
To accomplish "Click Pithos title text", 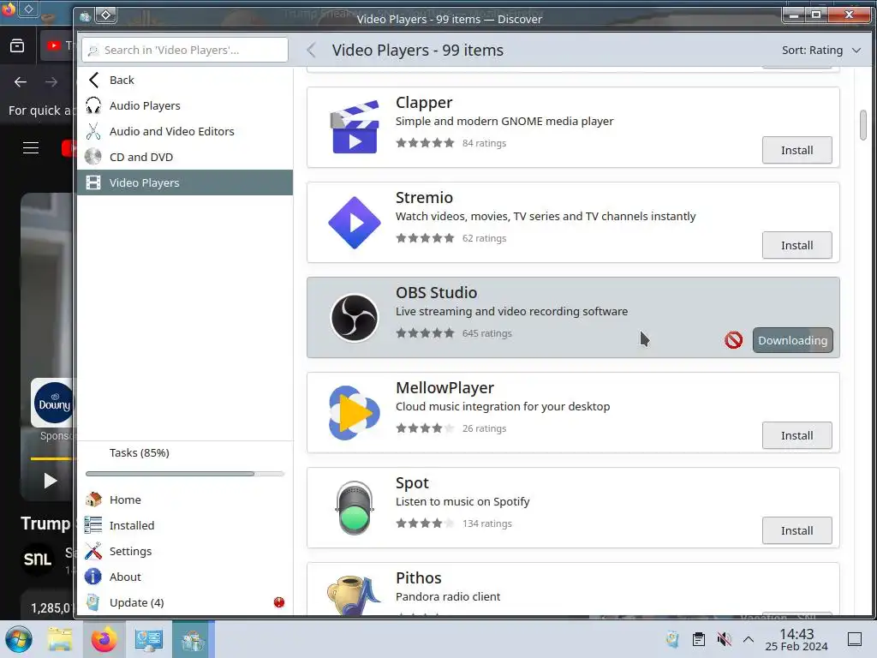I will click(418, 578).
